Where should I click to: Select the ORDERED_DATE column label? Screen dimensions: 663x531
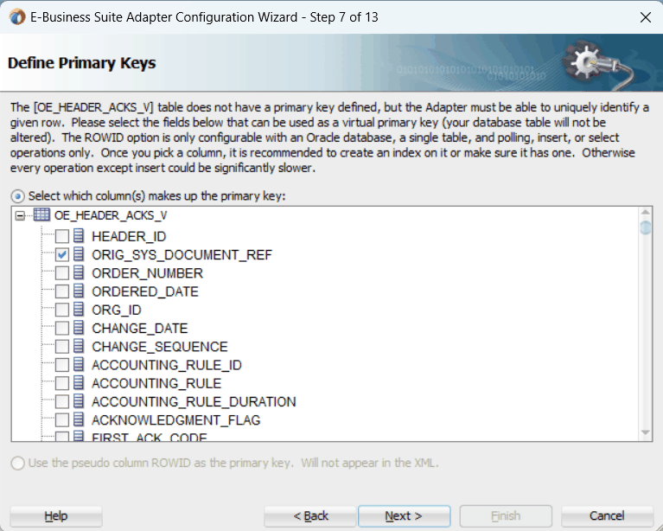coord(145,291)
